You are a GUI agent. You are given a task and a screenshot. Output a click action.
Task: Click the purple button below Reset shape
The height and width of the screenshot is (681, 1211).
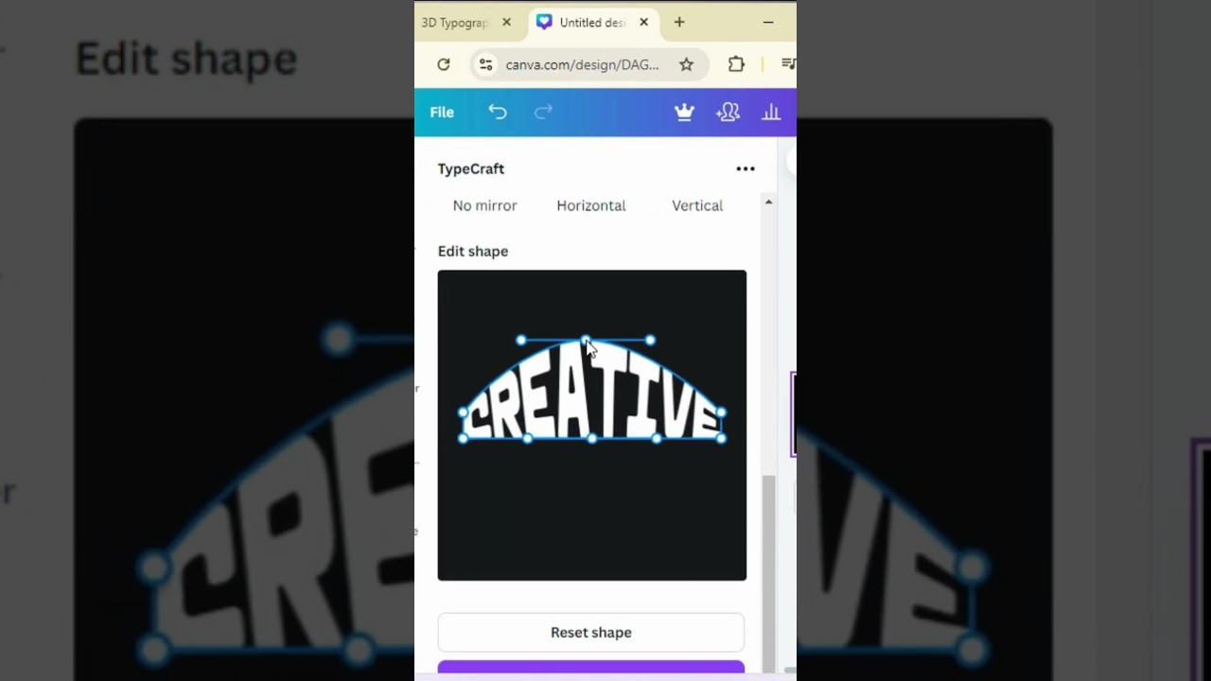pos(591,669)
